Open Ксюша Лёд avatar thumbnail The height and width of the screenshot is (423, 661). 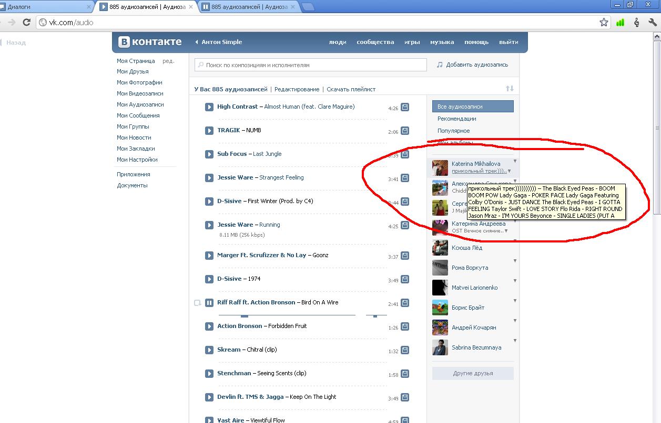[440, 248]
